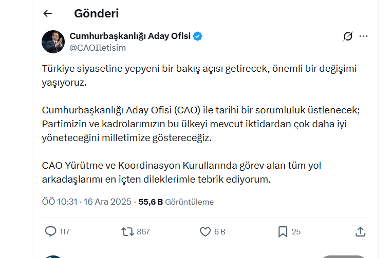Click the Gönderi page heading
The height and width of the screenshot is (258, 391).
(96, 13)
